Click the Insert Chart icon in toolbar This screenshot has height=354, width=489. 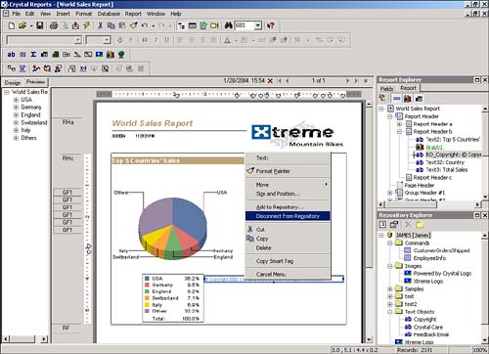coord(111,55)
